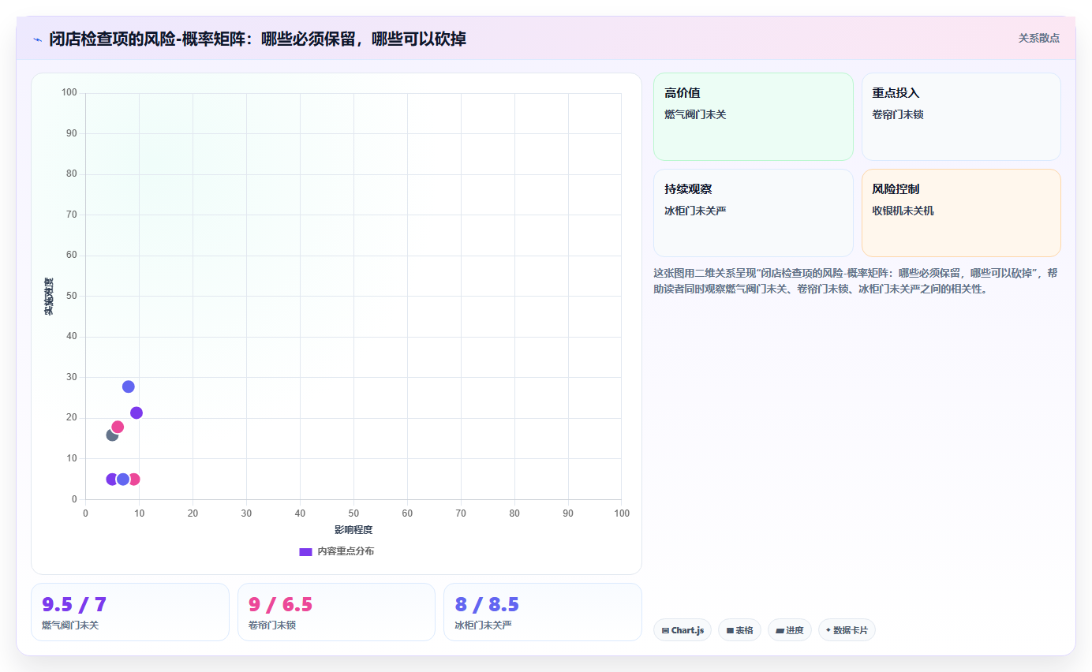Open the 持续观察 quadrant card
This screenshot has width=1092, height=672.
(x=754, y=213)
